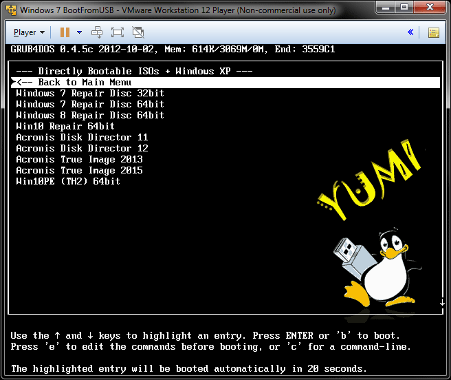Viewport: 451px width, 380px height.
Task: Click the GRUB4DOS version status line
Action: click(173, 50)
